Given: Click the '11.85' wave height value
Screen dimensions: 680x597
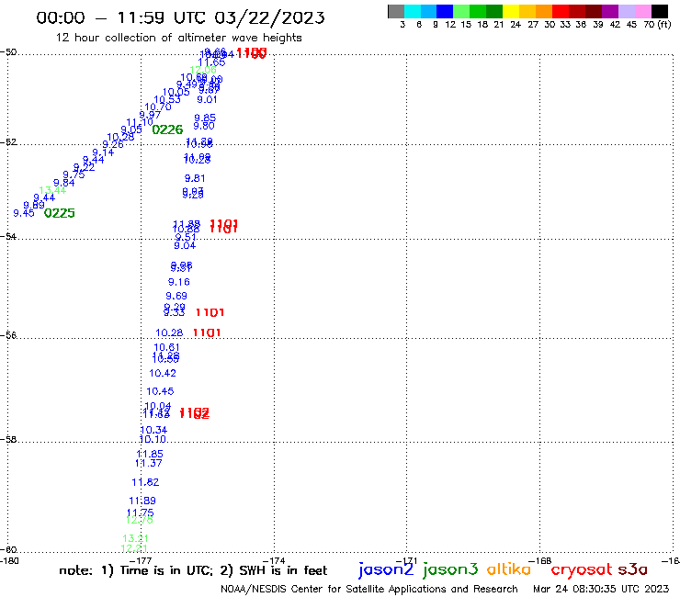Looking at the screenshot, I should pos(150,454).
